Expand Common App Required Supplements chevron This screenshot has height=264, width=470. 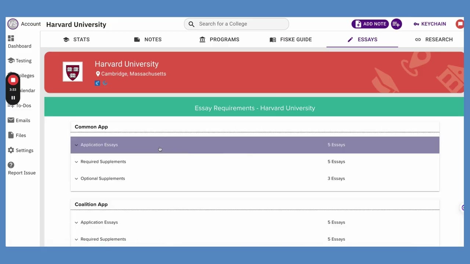coord(76,162)
